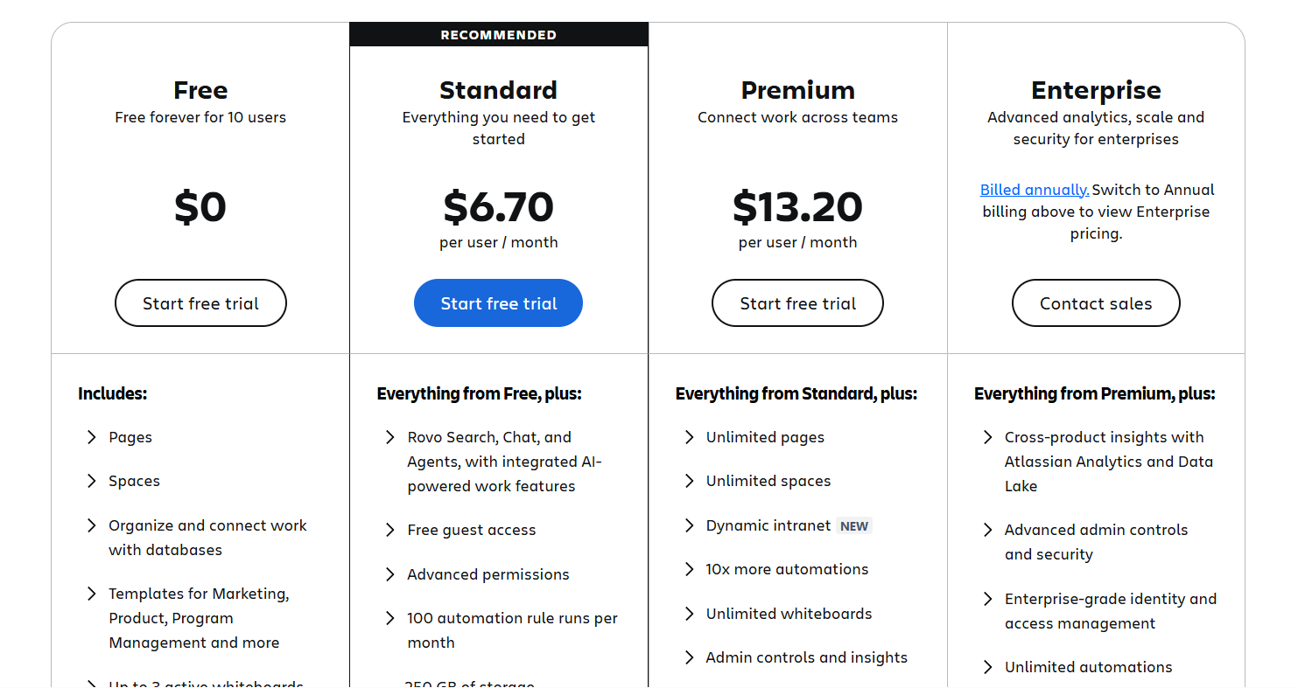Image resolution: width=1298 pixels, height=688 pixels.
Task: Expand 10x more automations chevron
Action: [690, 569]
